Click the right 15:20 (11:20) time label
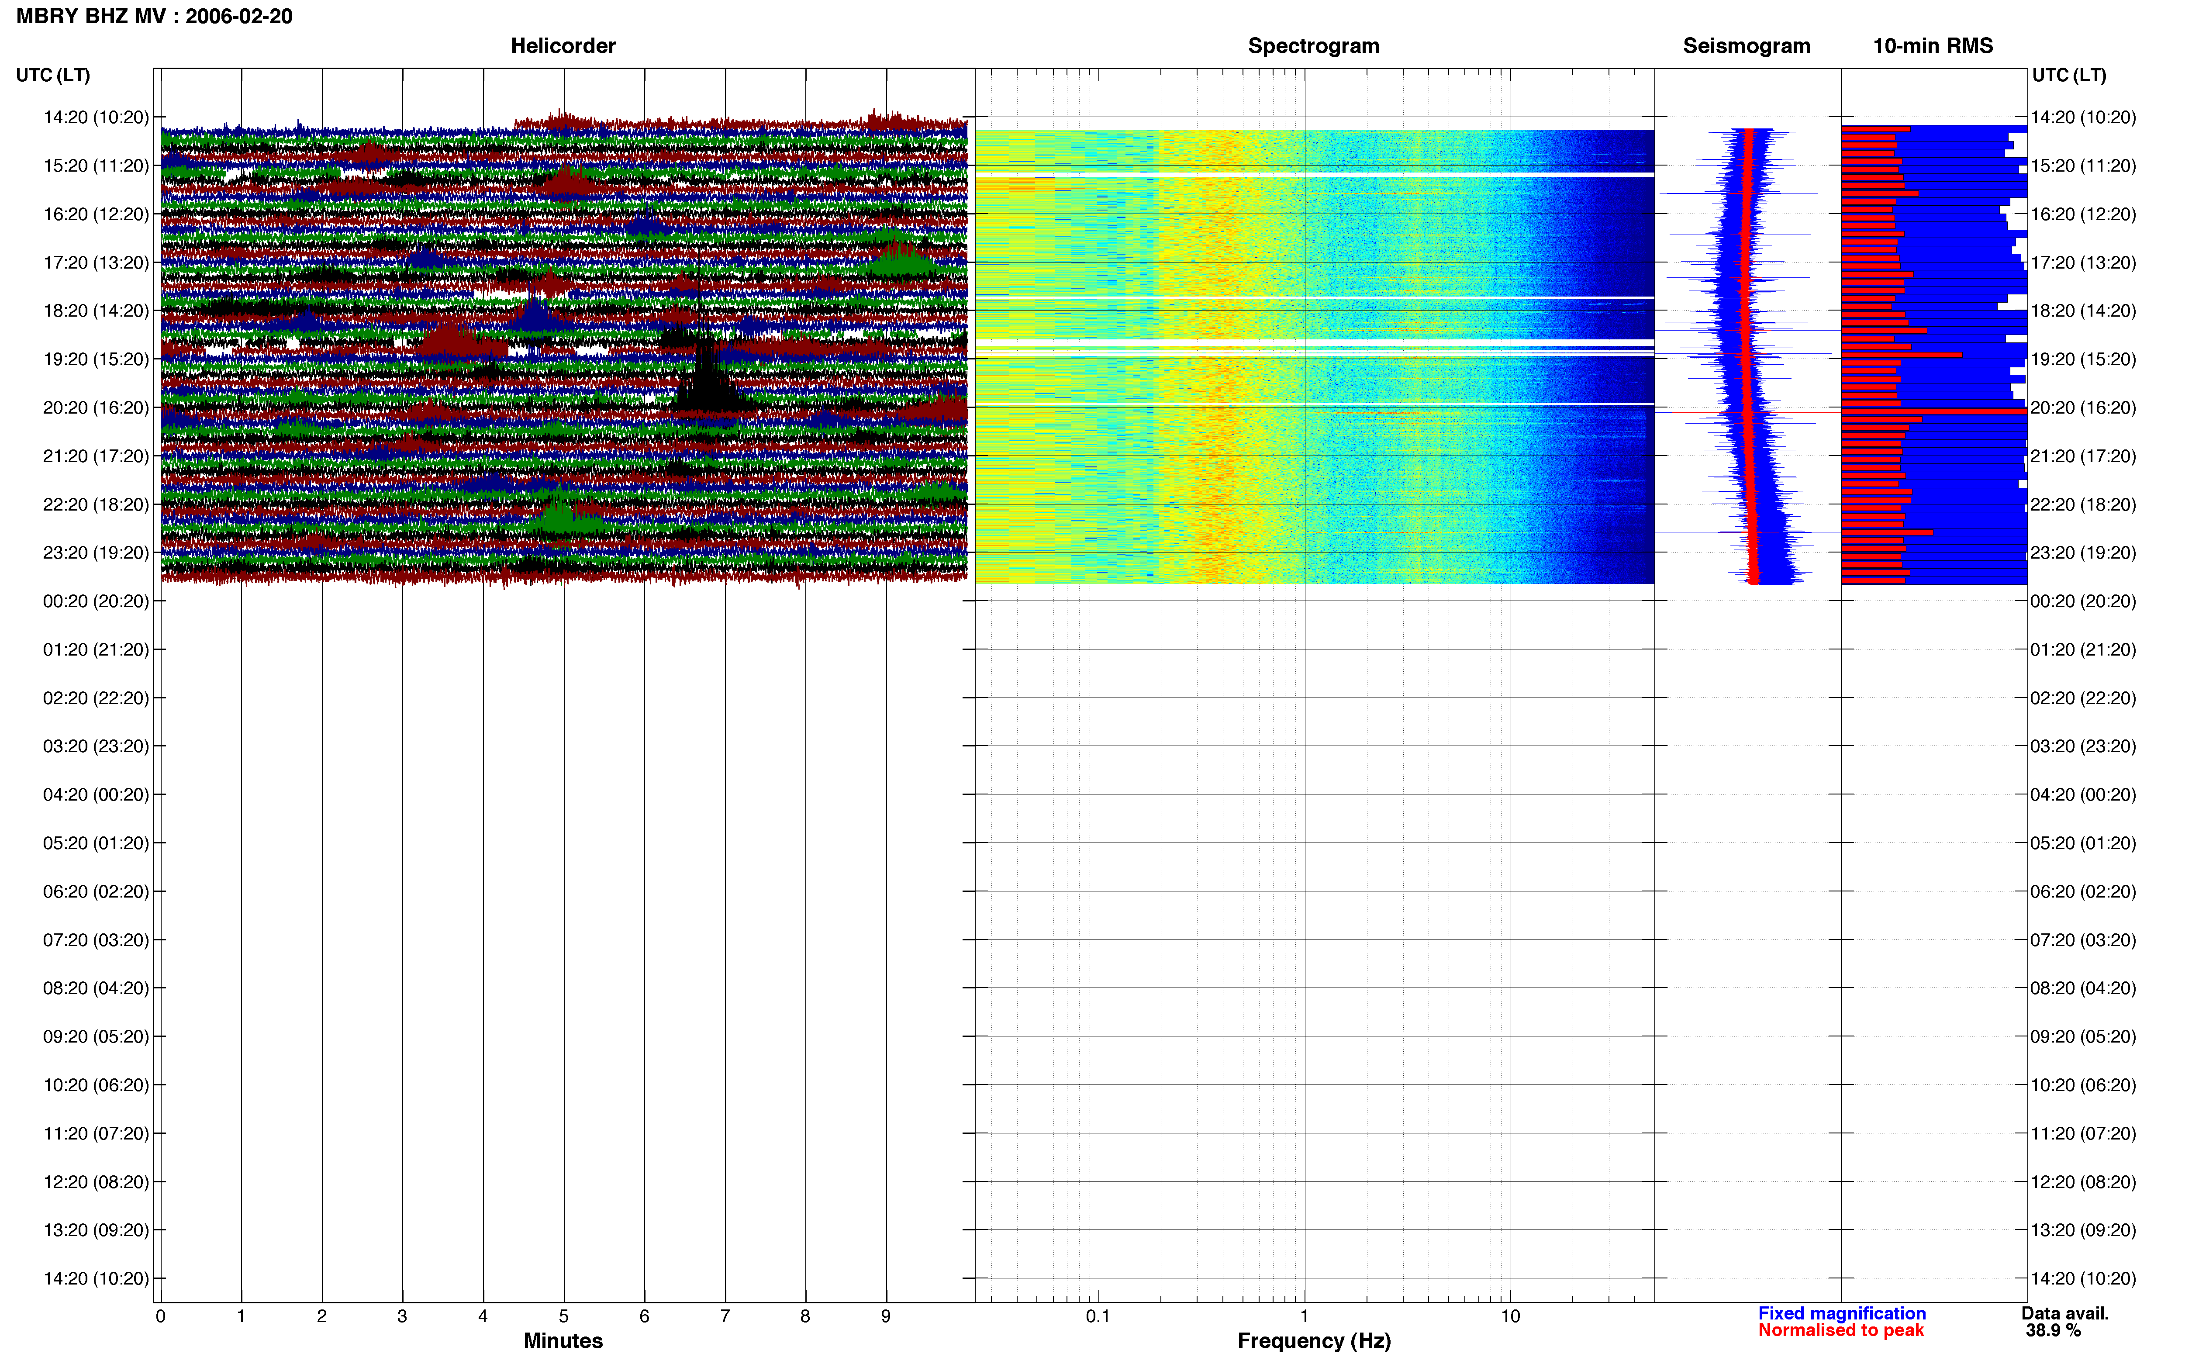 (2083, 165)
